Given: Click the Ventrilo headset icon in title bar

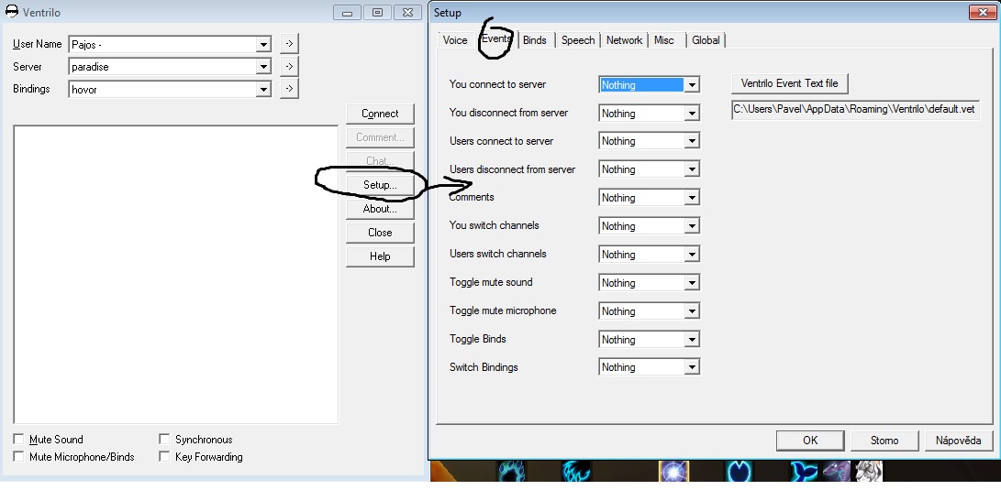Looking at the screenshot, I should coord(12,12).
